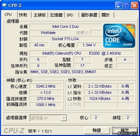Click the L1 指令 value '2 x 32 KBytes'
This screenshot has width=140, height=136.
click(100, 92)
